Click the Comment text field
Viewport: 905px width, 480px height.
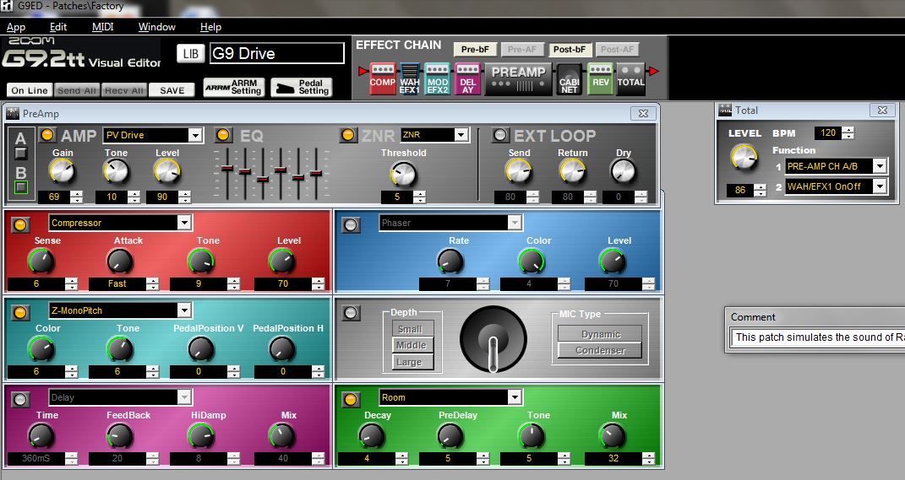click(816, 337)
